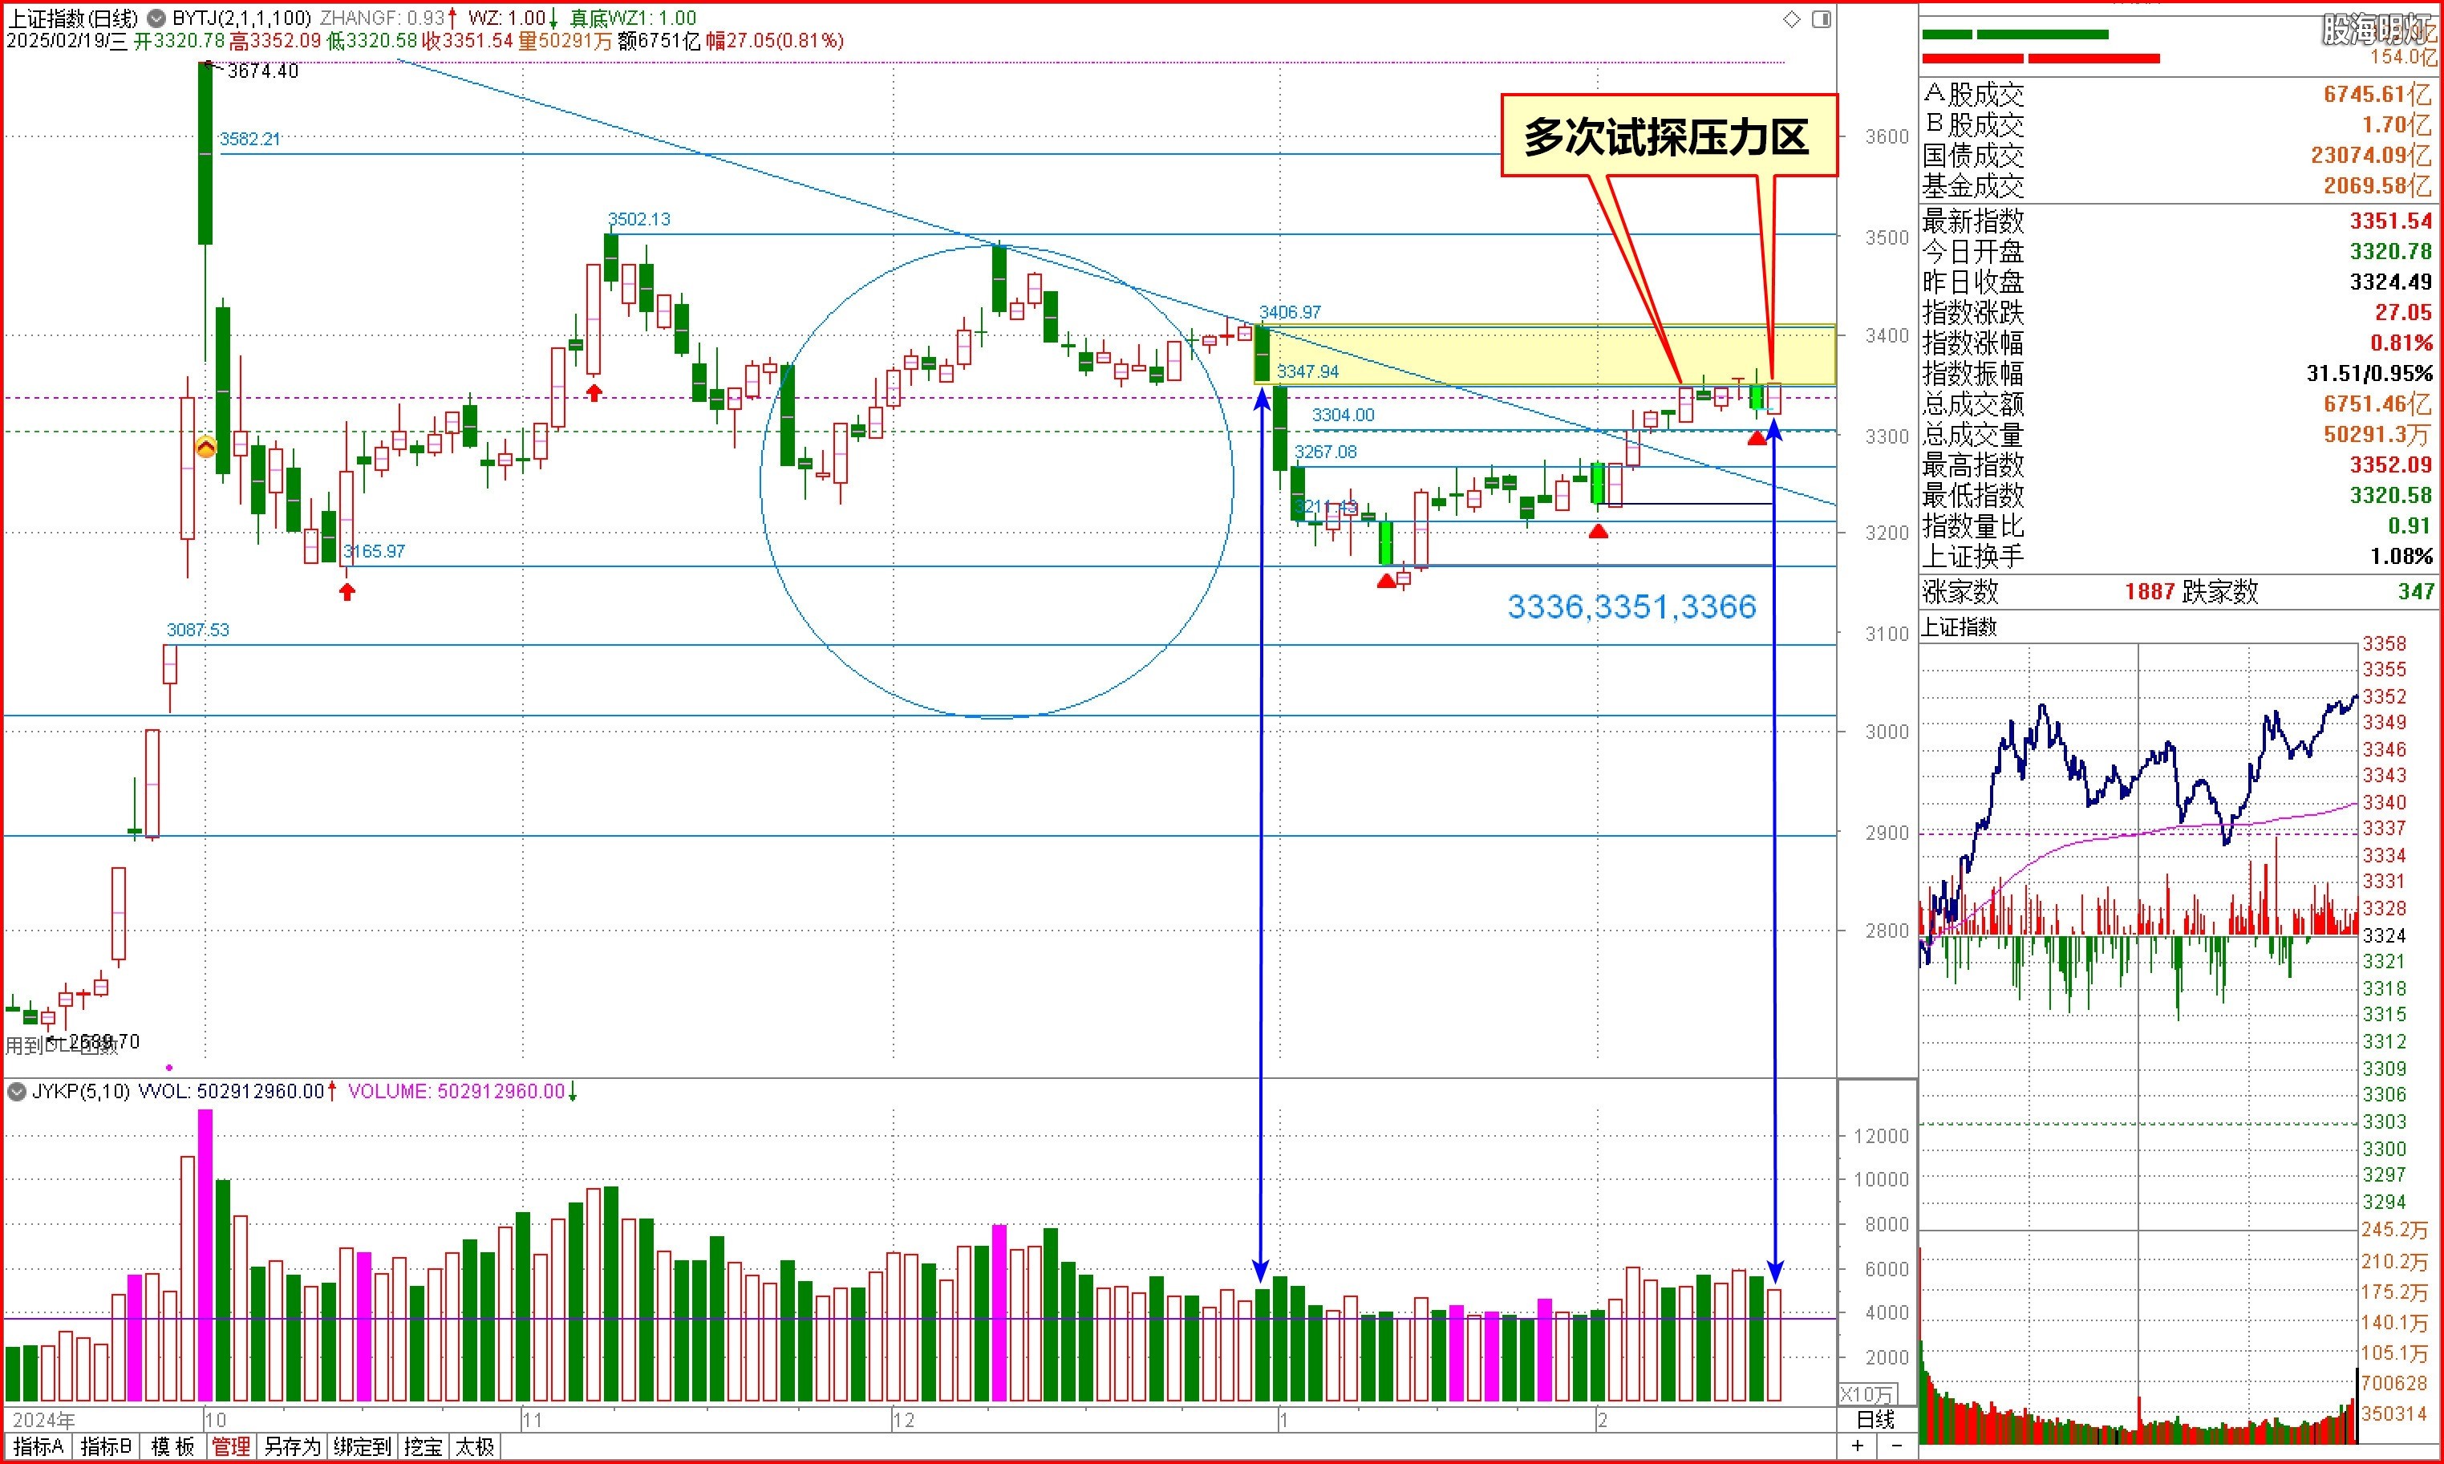Click the orange info marker on candlestick
This screenshot has height=1464, width=2444.
coord(206,447)
